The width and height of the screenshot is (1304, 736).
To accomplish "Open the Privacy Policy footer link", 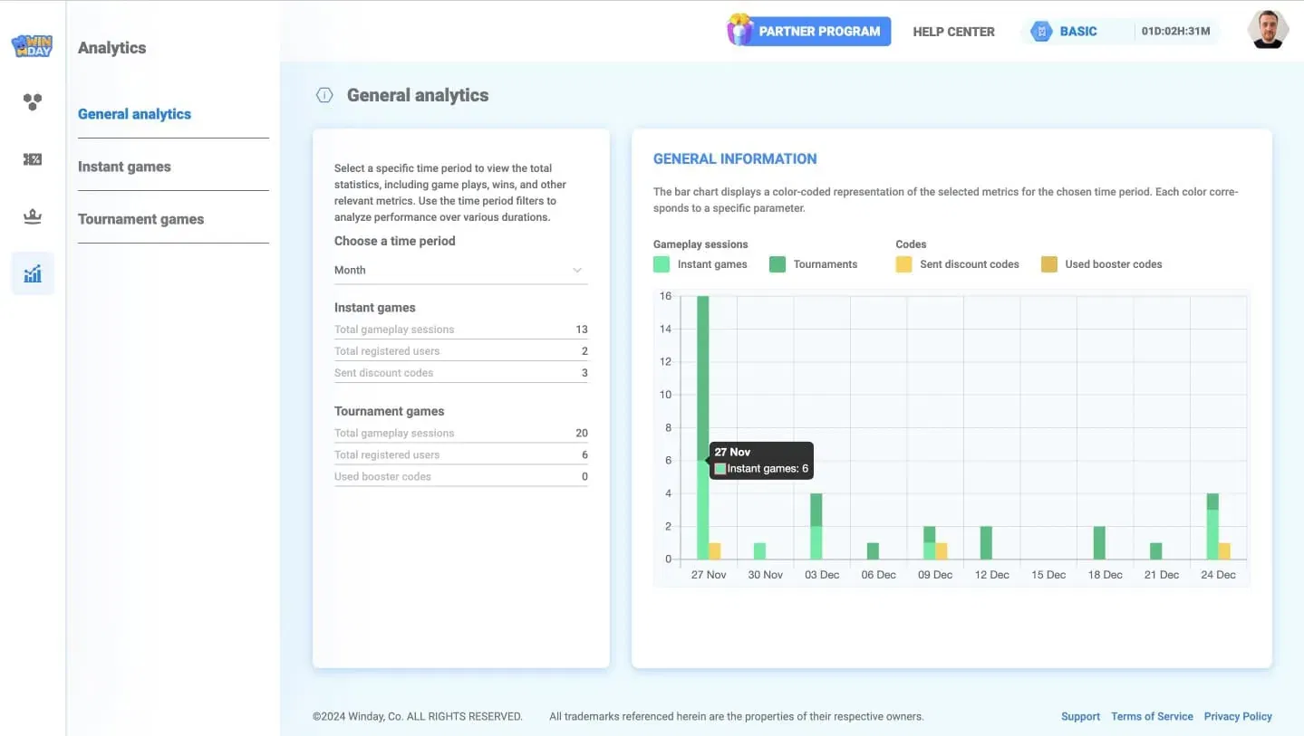I will pyautogui.click(x=1237, y=716).
